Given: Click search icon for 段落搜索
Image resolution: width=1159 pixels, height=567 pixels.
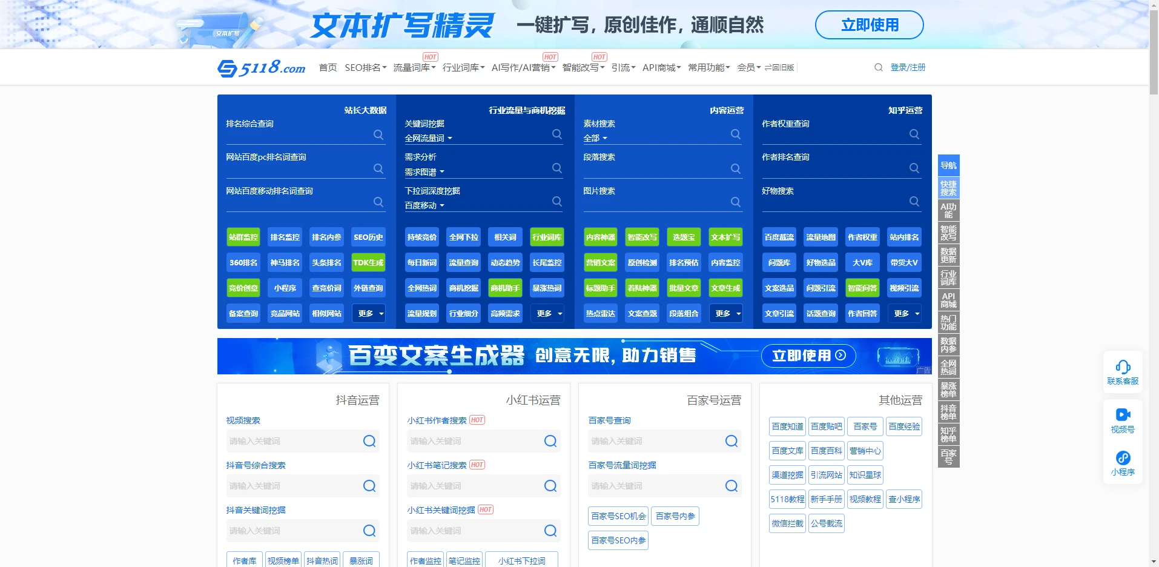Looking at the screenshot, I should pyautogui.click(x=736, y=168).
